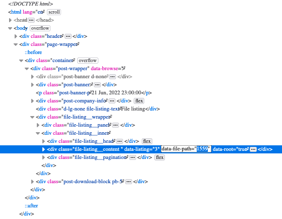Collapse the container div
The height and width of the screenshot is (219, 282).
point(21,61)
